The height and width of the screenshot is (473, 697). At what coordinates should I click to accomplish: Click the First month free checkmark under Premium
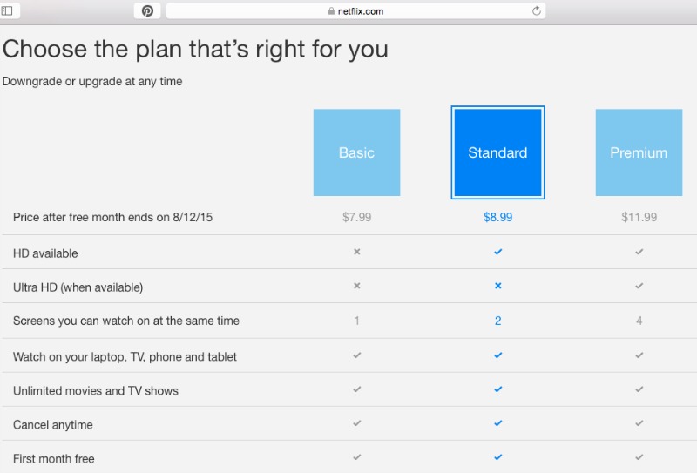(x=639, y=456)
